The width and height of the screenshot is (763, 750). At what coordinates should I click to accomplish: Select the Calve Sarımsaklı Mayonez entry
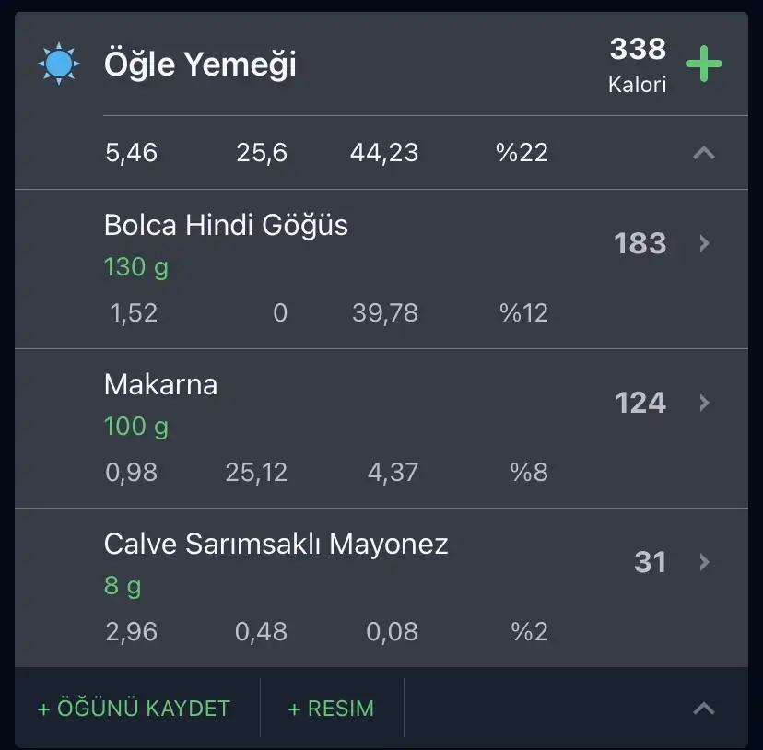(x=276, y=544)
